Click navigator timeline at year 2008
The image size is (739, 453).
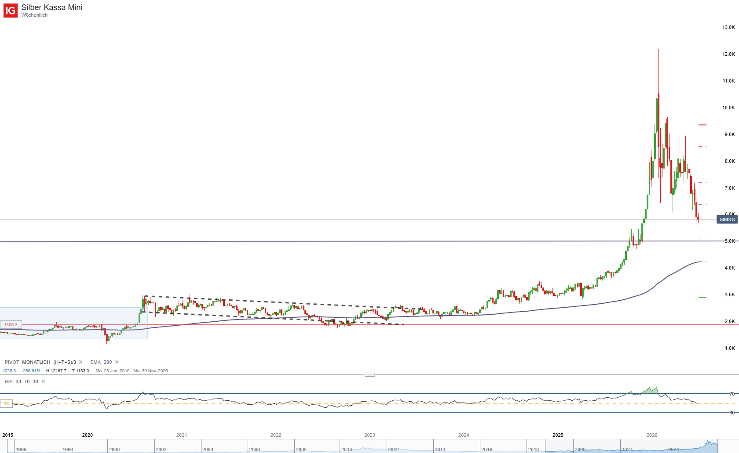pos(301,449)
